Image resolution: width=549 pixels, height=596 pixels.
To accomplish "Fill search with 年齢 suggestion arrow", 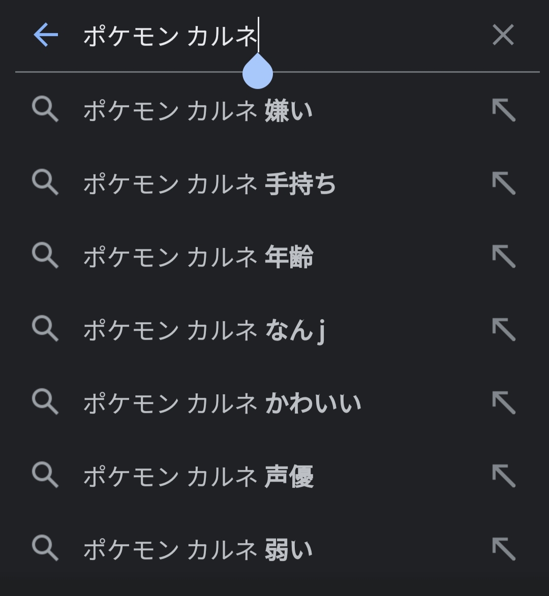I will [x=504, y=257].
